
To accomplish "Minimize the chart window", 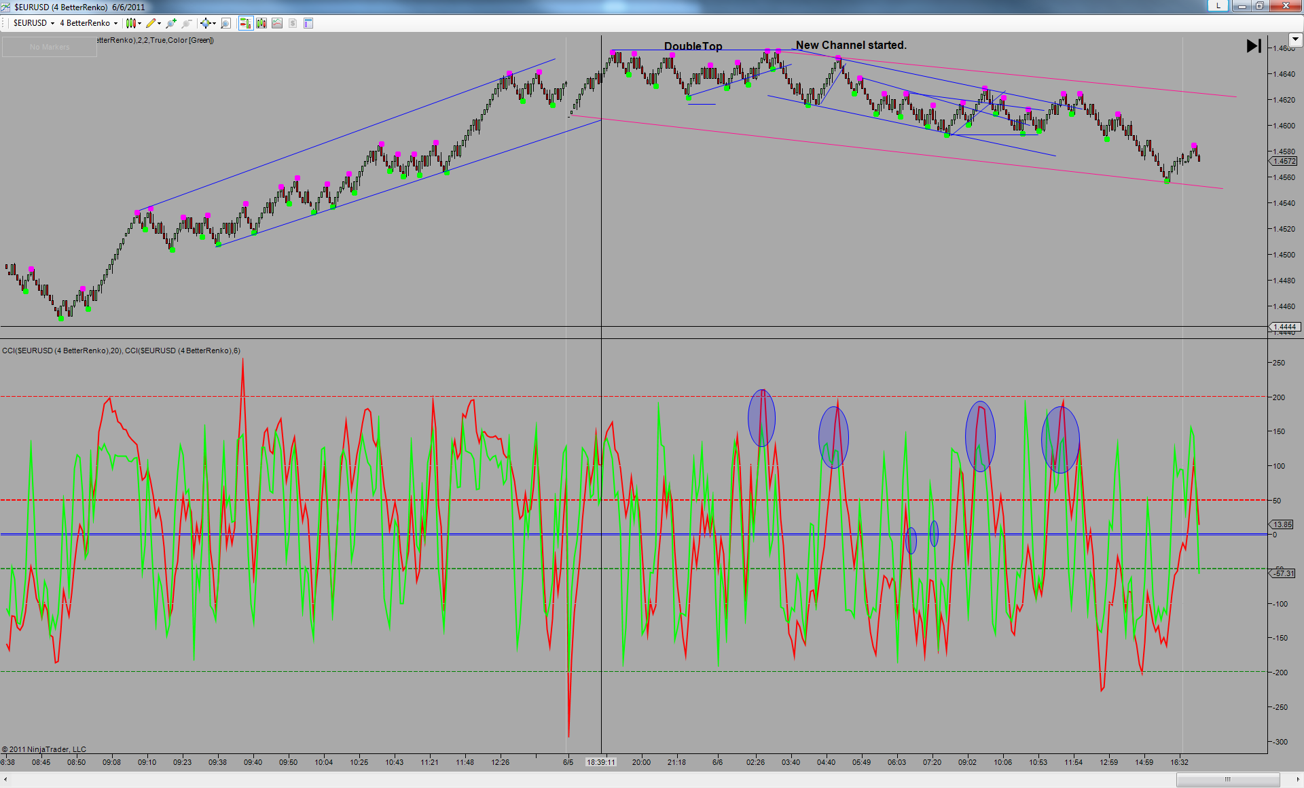I will pyautogui.click(x=1242, y=6).
